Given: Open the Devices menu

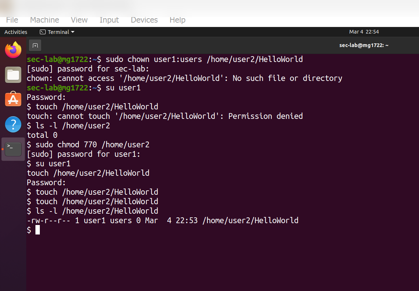Looking at the screenshot, I should point(144,20).
